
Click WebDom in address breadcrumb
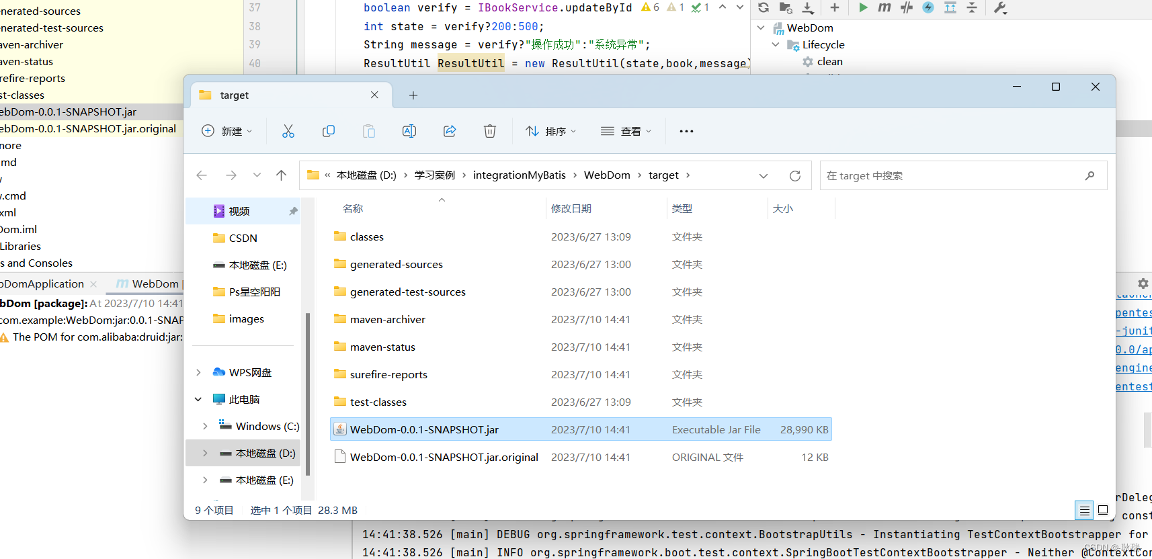pos(607,175)
